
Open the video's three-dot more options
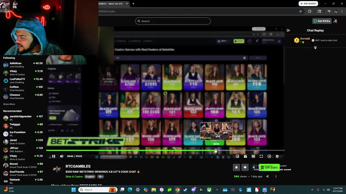click(276, 176)
